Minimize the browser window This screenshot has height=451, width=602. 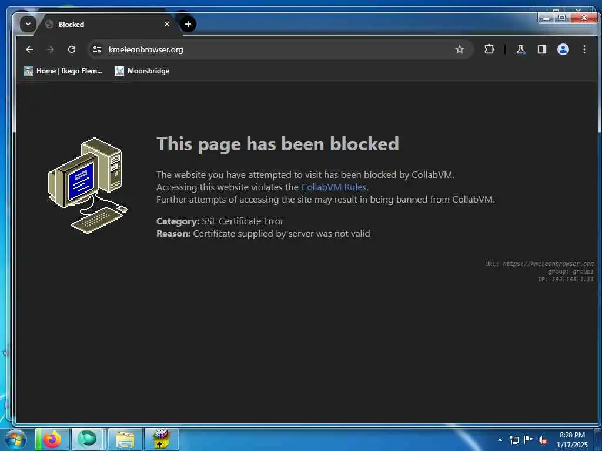[x=546, y=18]
